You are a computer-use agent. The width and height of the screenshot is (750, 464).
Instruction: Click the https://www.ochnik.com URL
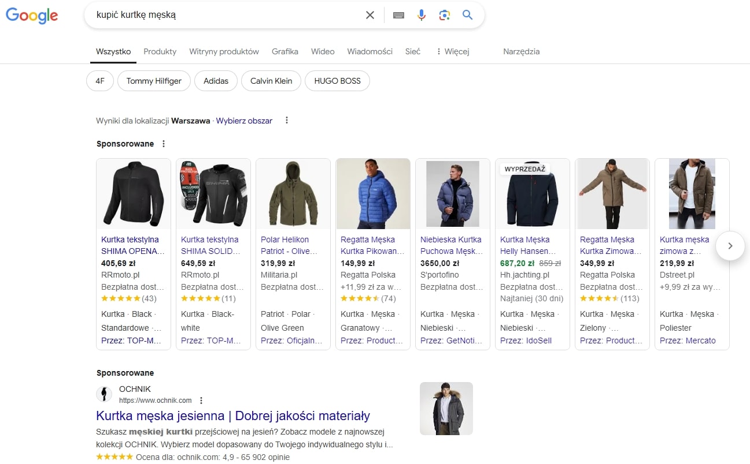[155, 401]
